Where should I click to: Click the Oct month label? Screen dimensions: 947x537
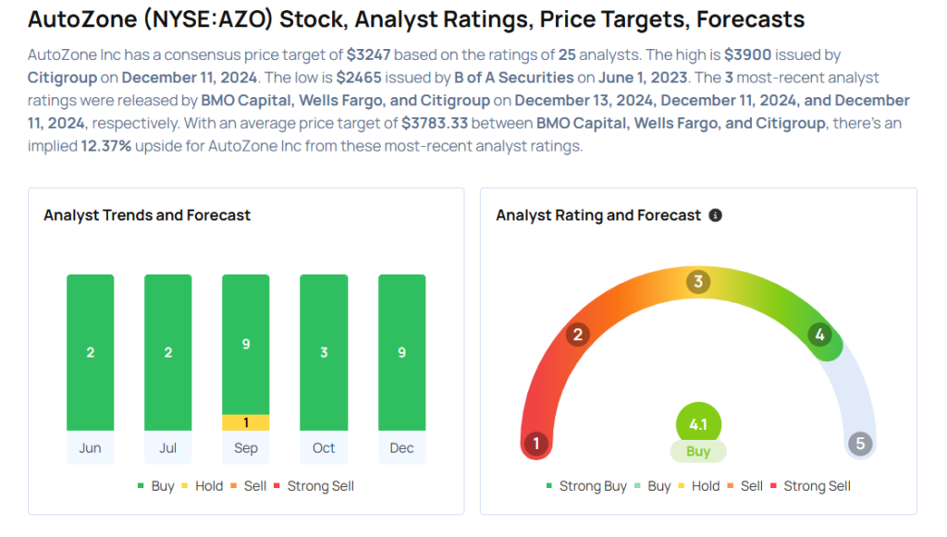pos(324,448)
